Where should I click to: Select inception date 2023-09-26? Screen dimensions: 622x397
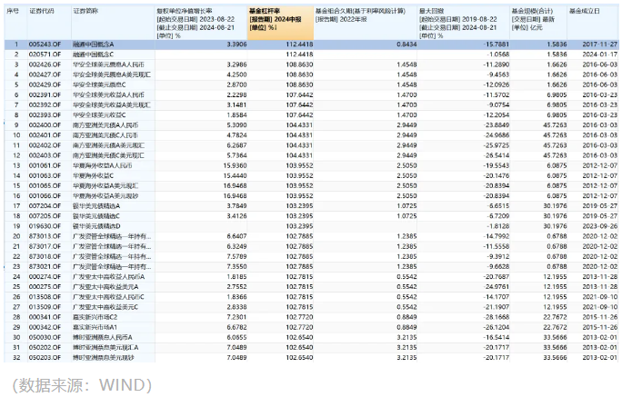pyautogui.click(x=600, y=226)
